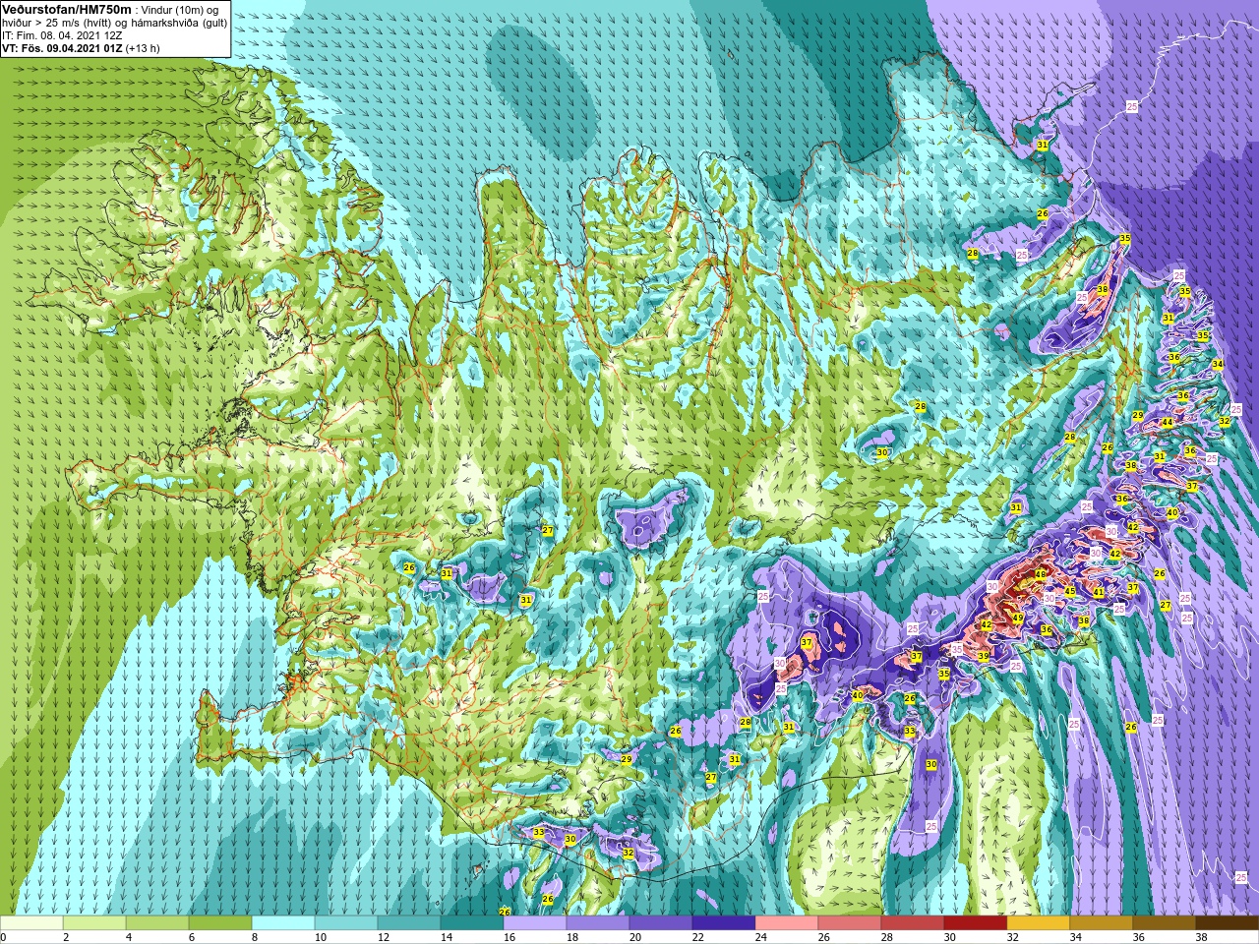Click the 26–28 m/s salmon legend swatch
This screenshot has height=944, width=1259.
(x=850, y=923)
